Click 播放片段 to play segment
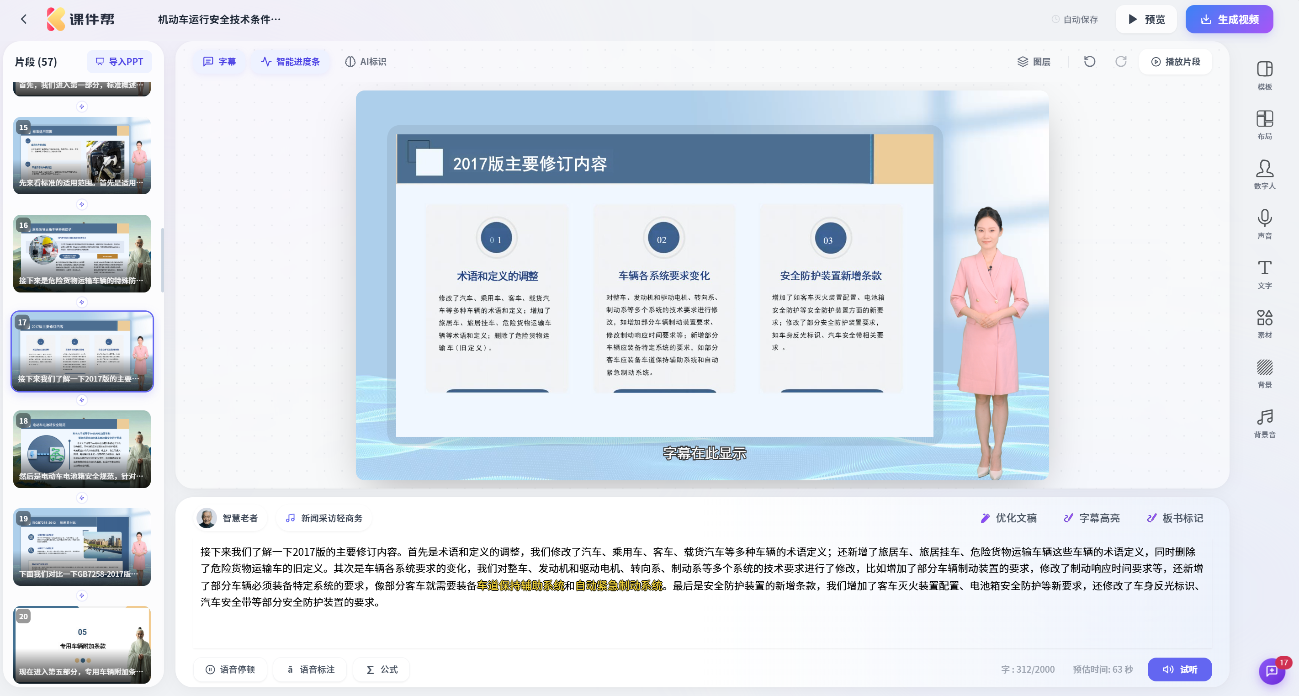This screenshot has width=1299, height=696. [x=1175, y=62]
